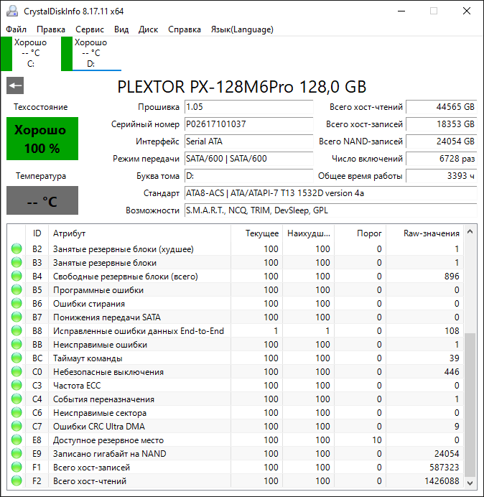Click the serial number field P02617101037

(248, 124)
